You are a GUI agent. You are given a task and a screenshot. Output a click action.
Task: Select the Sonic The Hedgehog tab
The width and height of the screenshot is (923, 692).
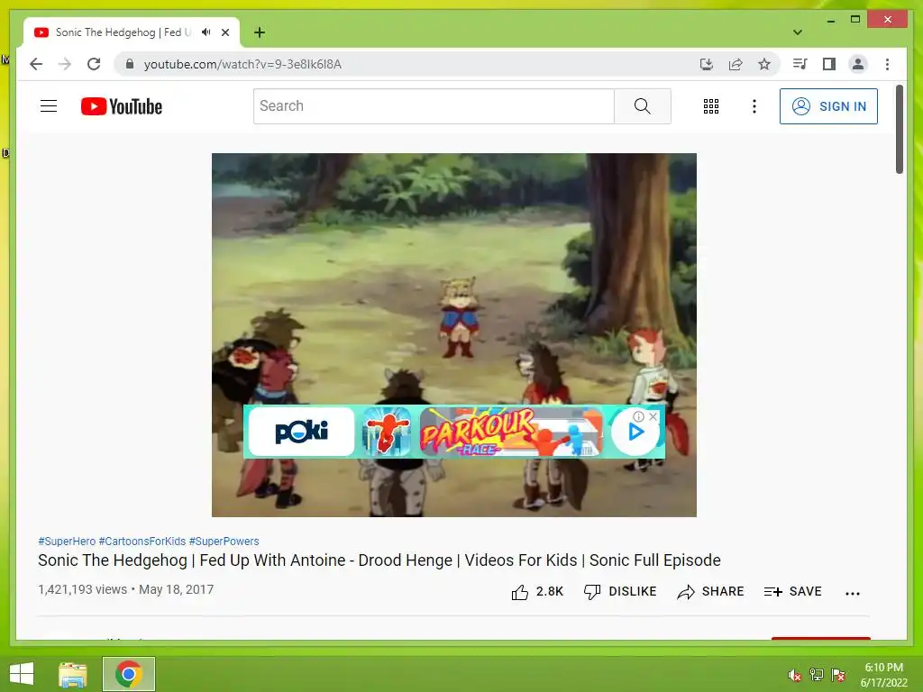point(123,32)
